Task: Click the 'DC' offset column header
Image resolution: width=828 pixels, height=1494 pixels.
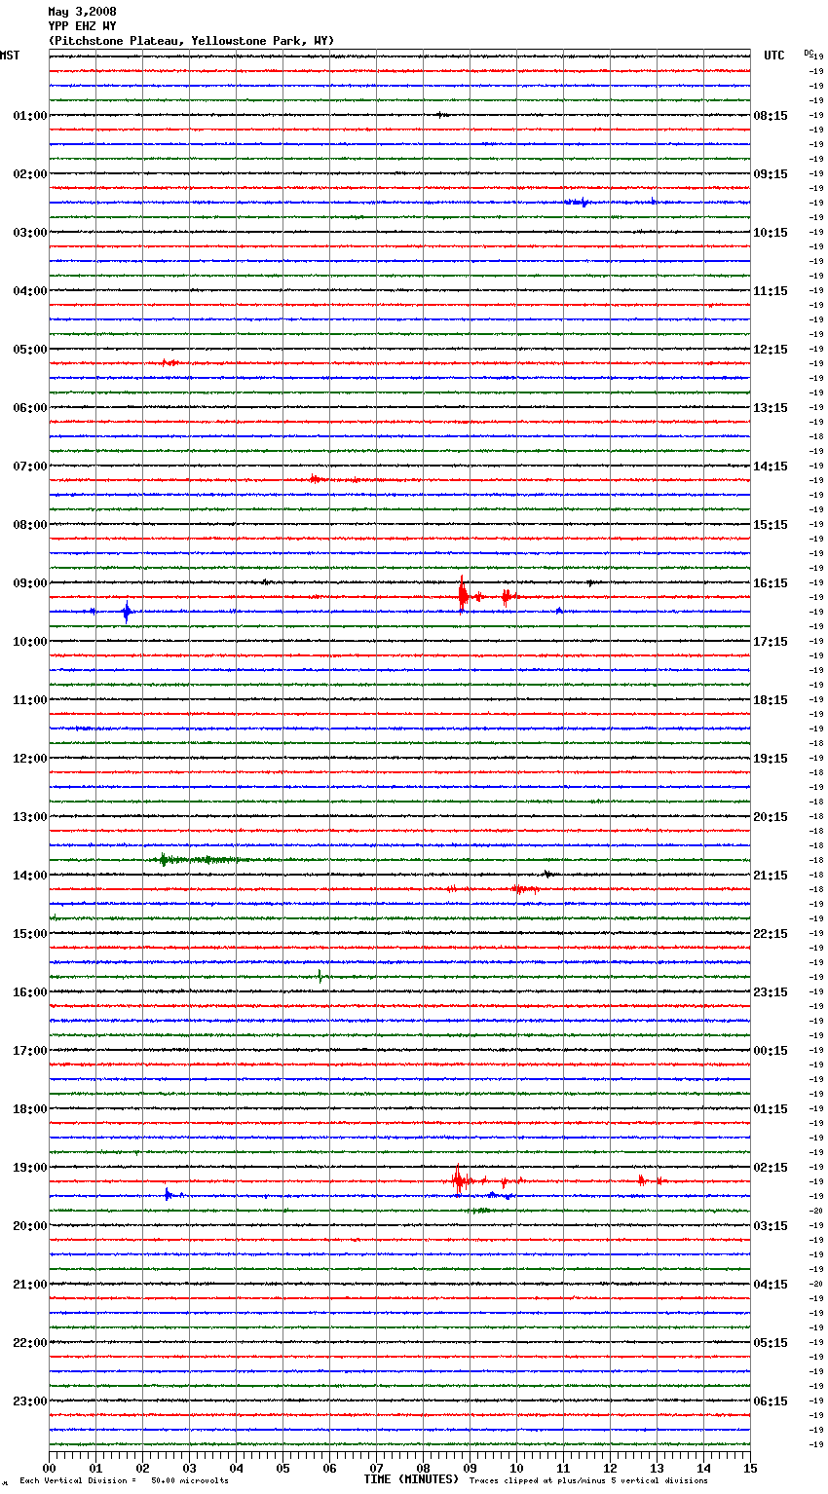Action: coord(809,53)
